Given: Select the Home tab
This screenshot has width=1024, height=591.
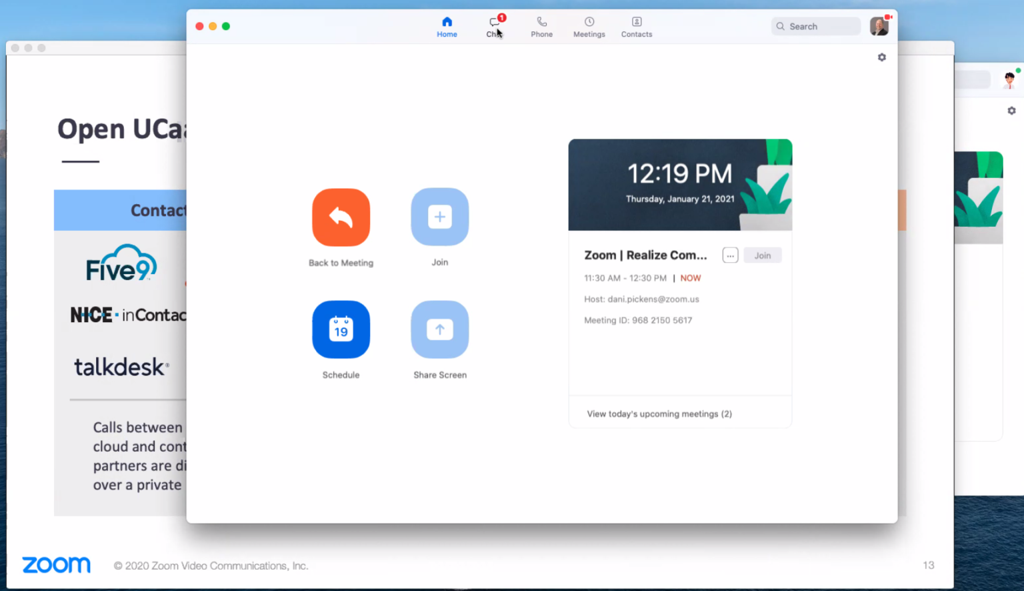Looking at the screenshot, I should click(x=447, y=27).
